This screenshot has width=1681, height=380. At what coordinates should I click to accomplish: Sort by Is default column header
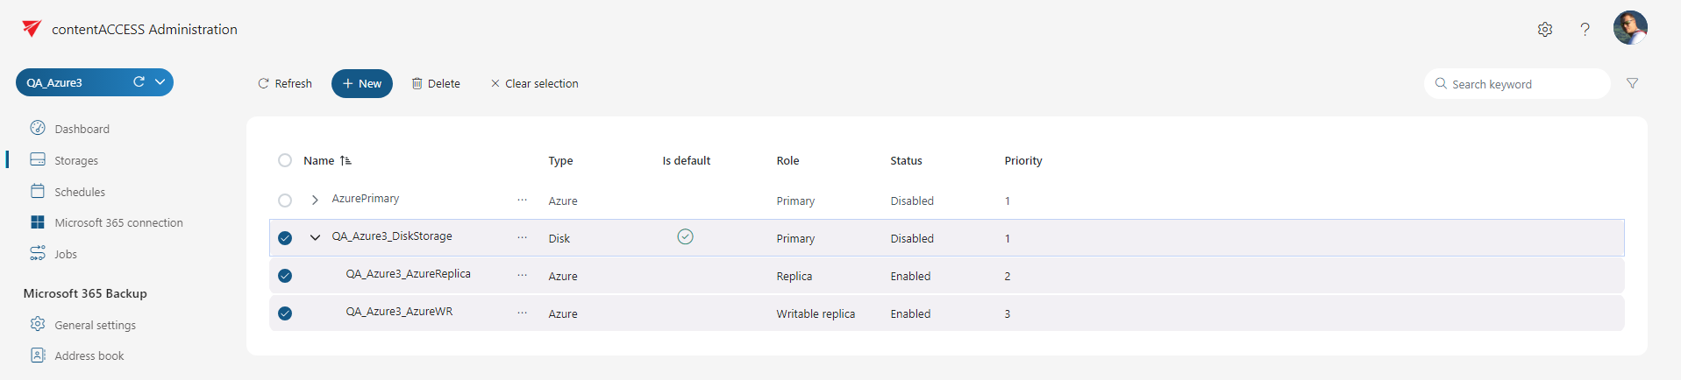(x=687, y=160)
